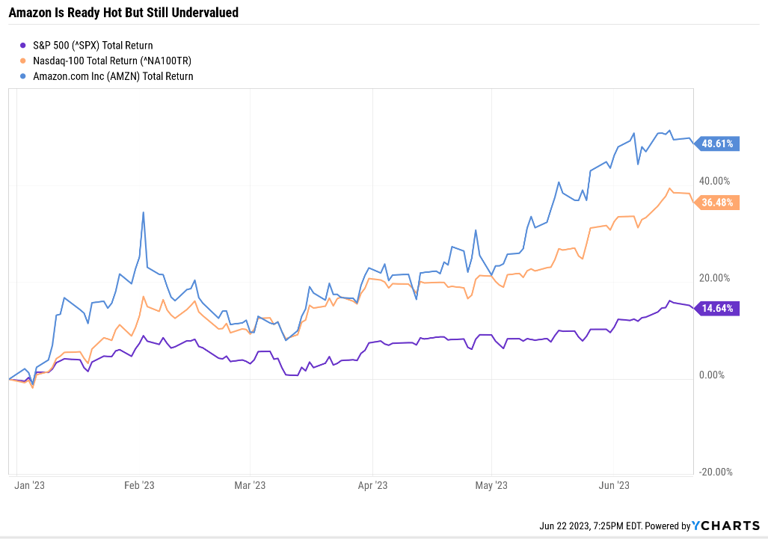The width and height of the screenshot is (768, 539).
Task: Click the blue Amazon legend dot
Action: 25,76
